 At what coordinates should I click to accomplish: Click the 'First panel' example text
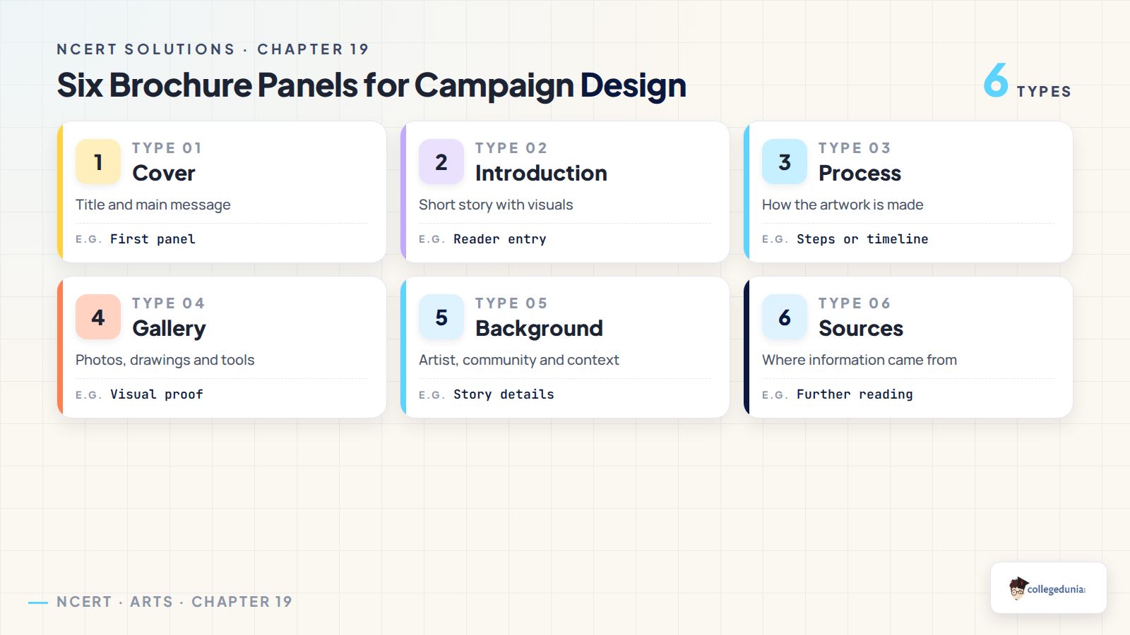[x=153, y=239]
